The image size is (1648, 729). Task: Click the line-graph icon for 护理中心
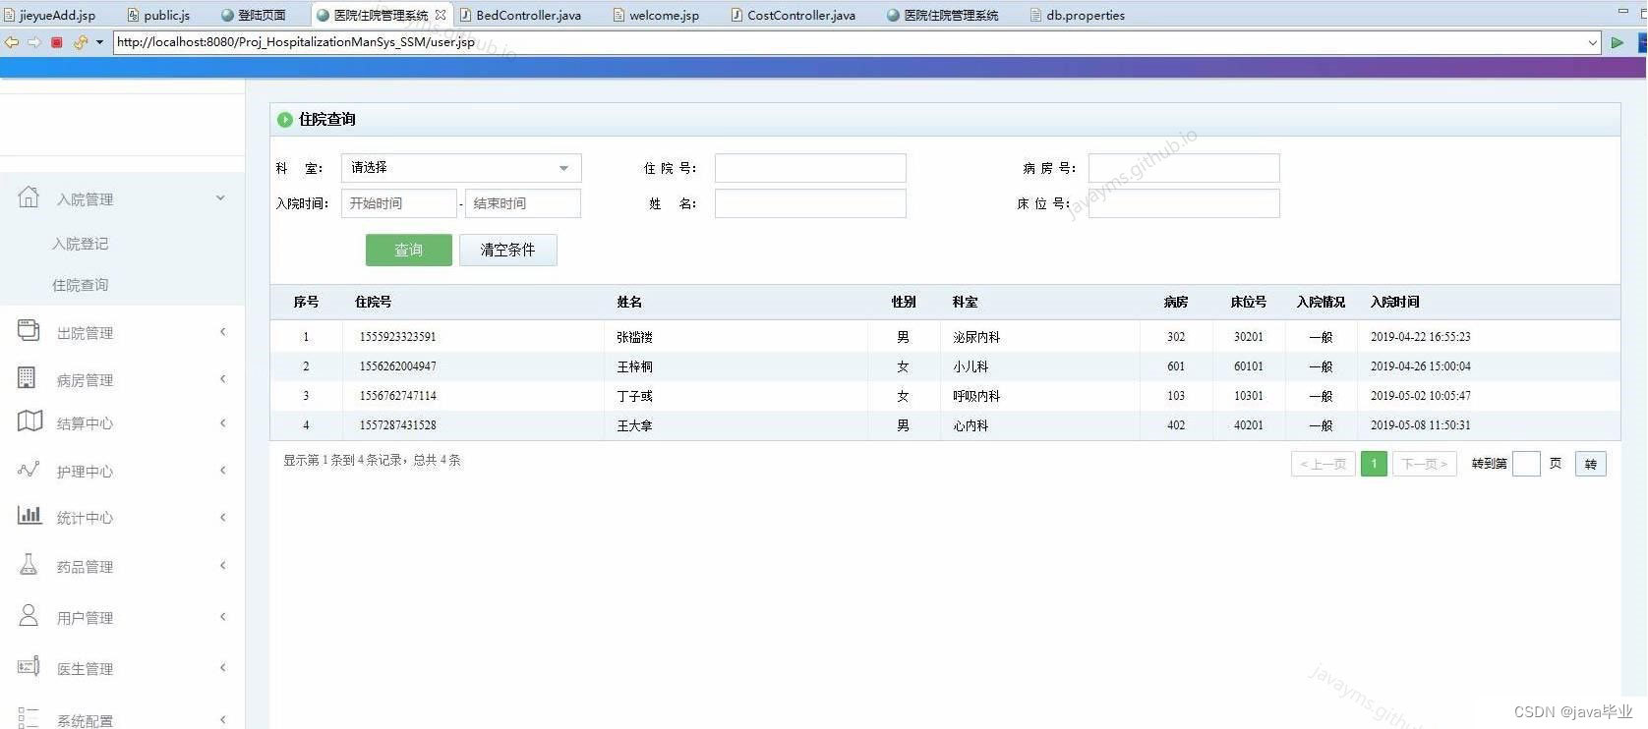(29, 470)
